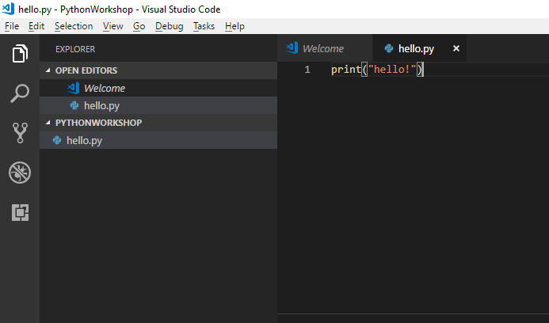The width and height of the screenshot is (549, 323).
Task: Open the File menu
Action: coord(12,26)
